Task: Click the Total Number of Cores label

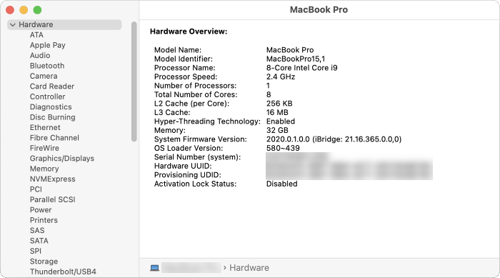Action: [x=196, y=94]
